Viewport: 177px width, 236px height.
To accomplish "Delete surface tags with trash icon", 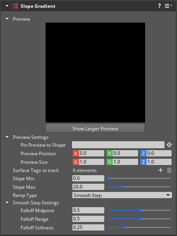I will 169,170.
